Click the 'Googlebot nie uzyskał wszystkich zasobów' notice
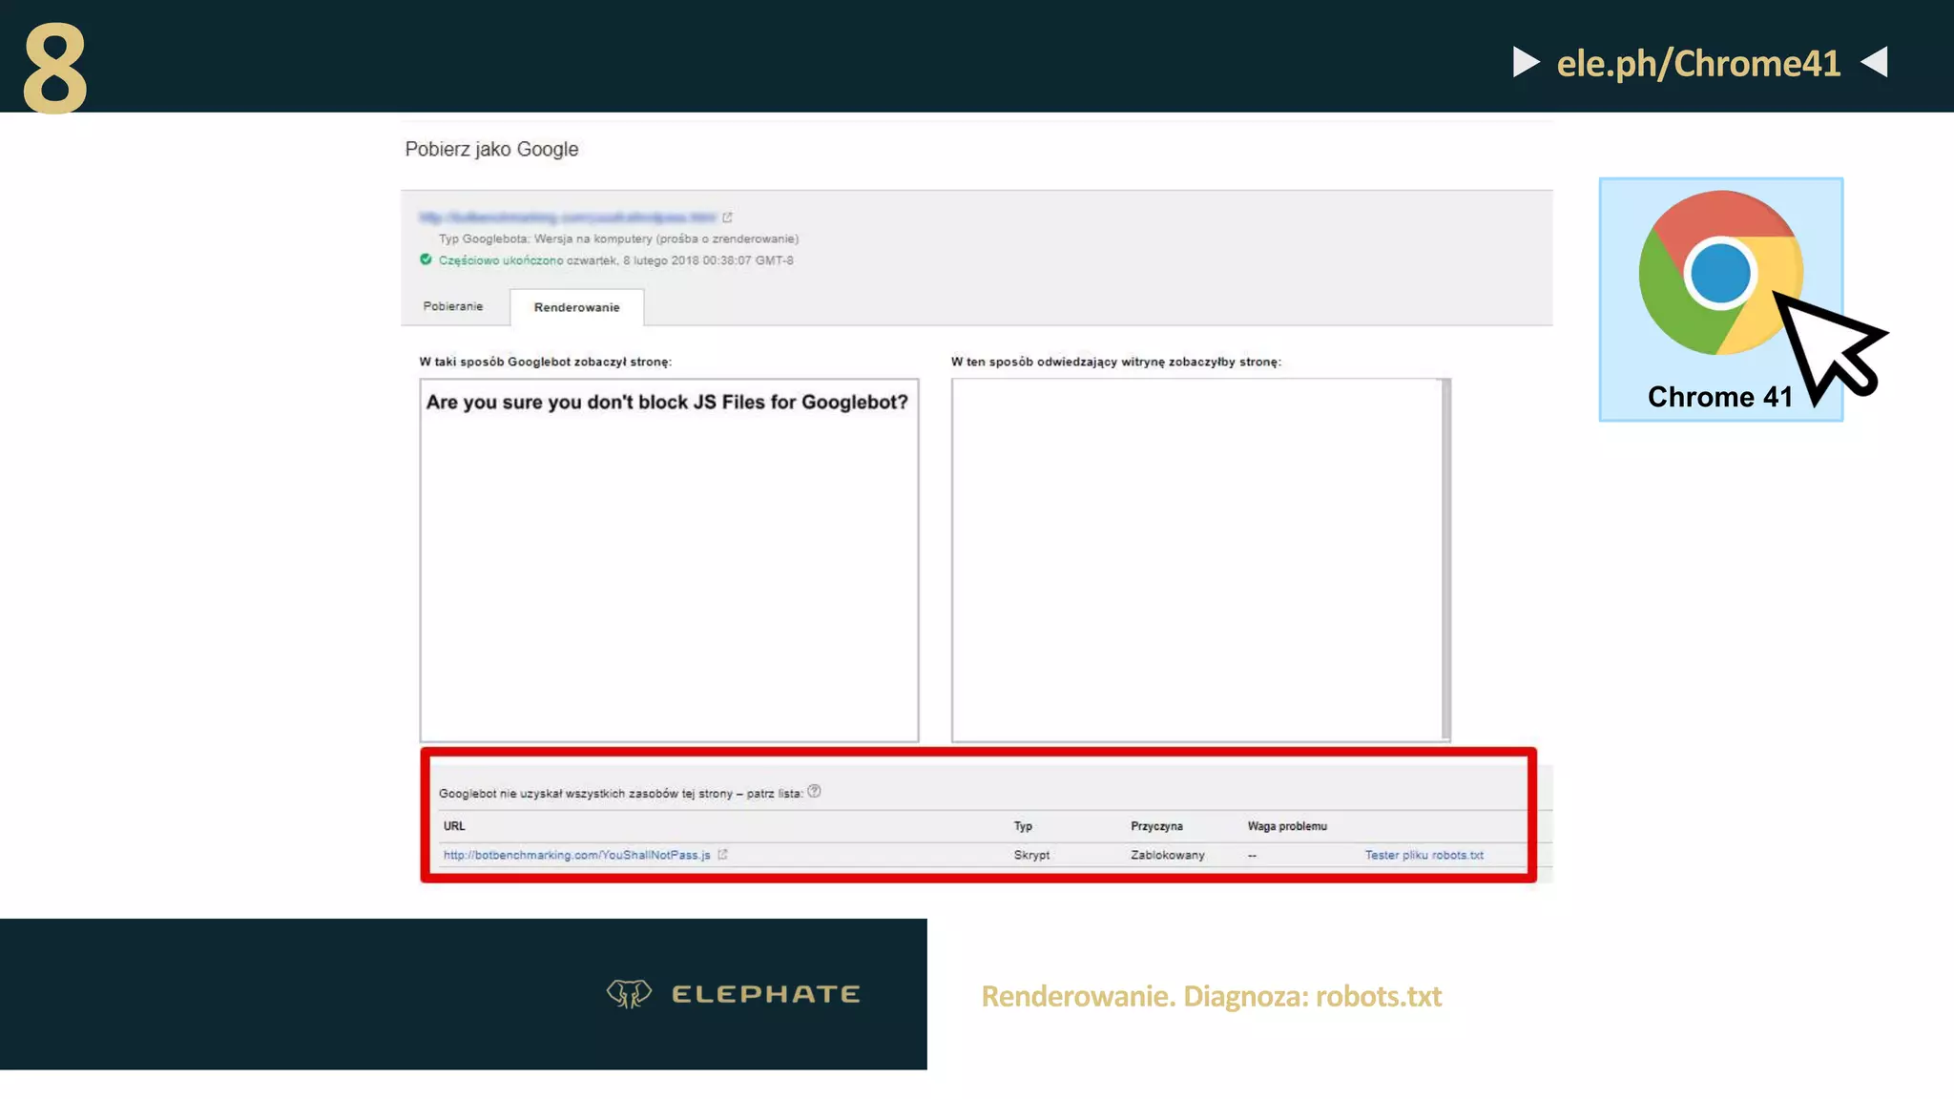The width and height of the screenshot is (1954, 1099). [620, 793]
